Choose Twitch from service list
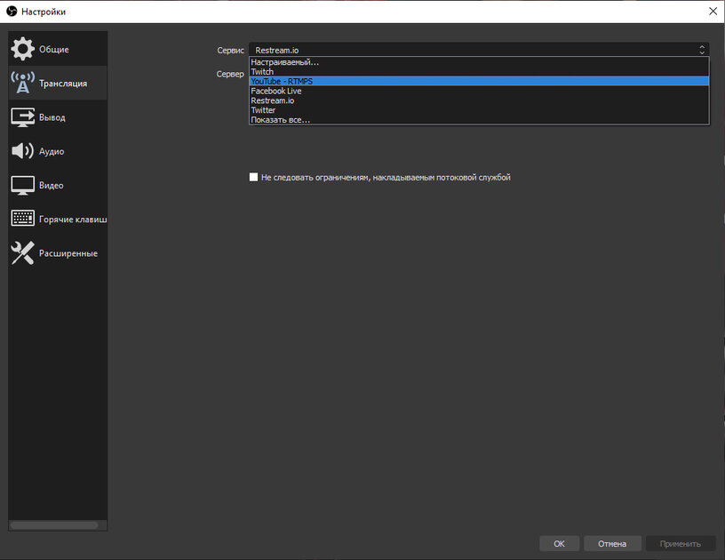This screenshot has height=560, width=725. click(x=479, y=72)
